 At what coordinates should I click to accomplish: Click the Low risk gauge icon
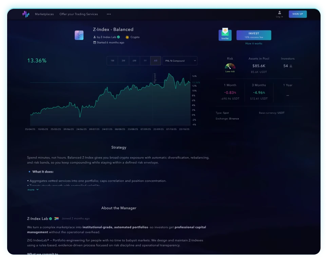[x=230, y=66]
